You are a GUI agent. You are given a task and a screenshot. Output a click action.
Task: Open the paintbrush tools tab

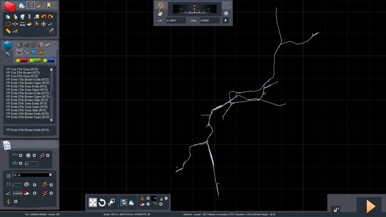(x=40, y=5)
